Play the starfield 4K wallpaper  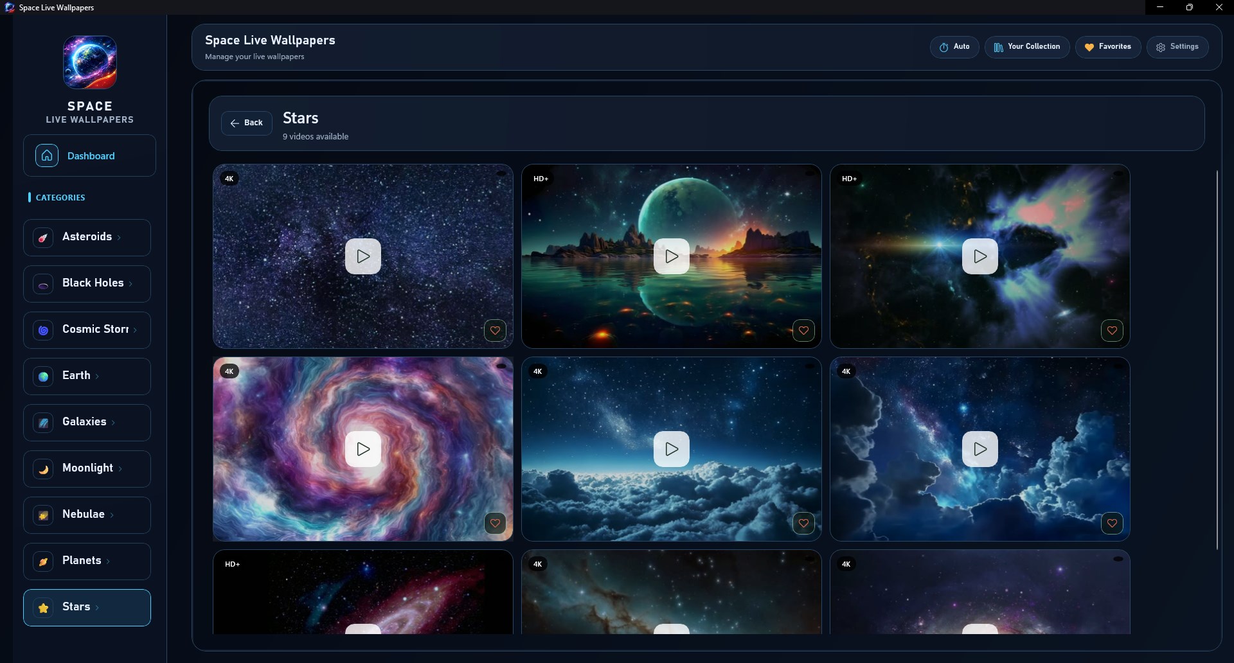coord(363,256)
